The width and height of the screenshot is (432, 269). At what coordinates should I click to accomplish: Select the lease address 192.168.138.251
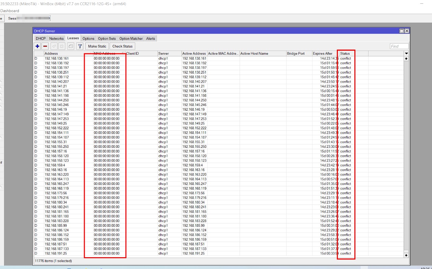(56, 72)
